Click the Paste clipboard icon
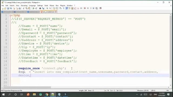This screenshot has width=173, height=97. tap(29, 8)
